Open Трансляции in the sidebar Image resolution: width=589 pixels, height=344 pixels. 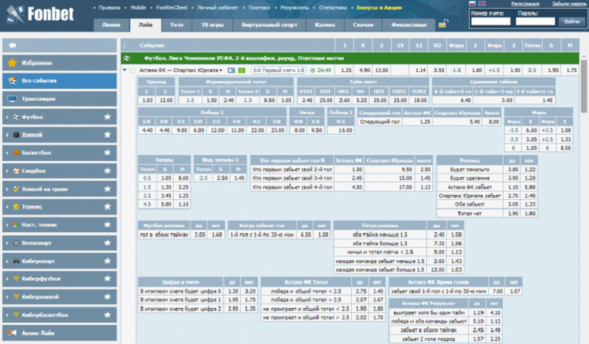(60, 98)
